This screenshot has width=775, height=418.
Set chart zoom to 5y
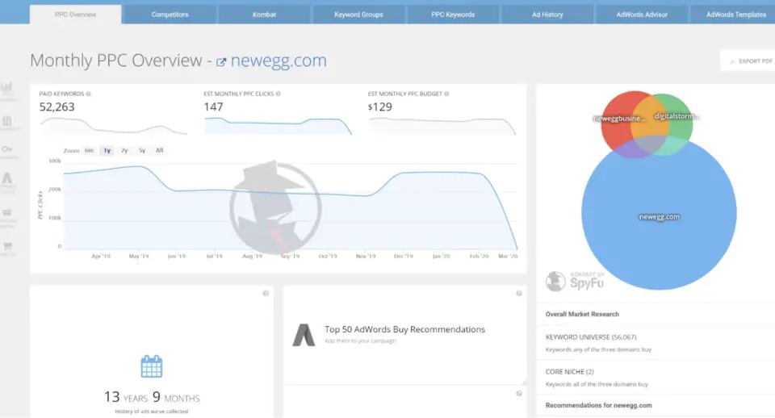pyautogui.click(x=142, y=151)
